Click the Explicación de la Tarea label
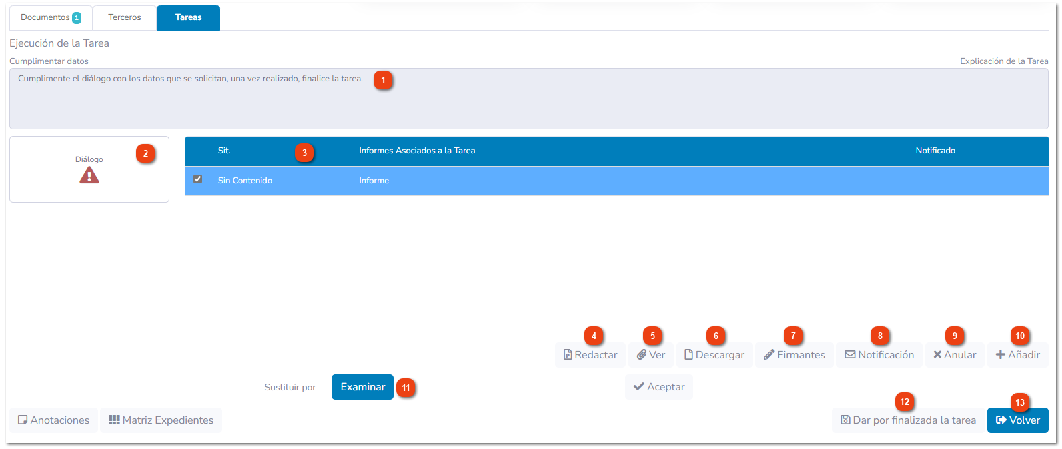The height and width of the screenshot is (449, 1062). click(x=1004, y=61)
